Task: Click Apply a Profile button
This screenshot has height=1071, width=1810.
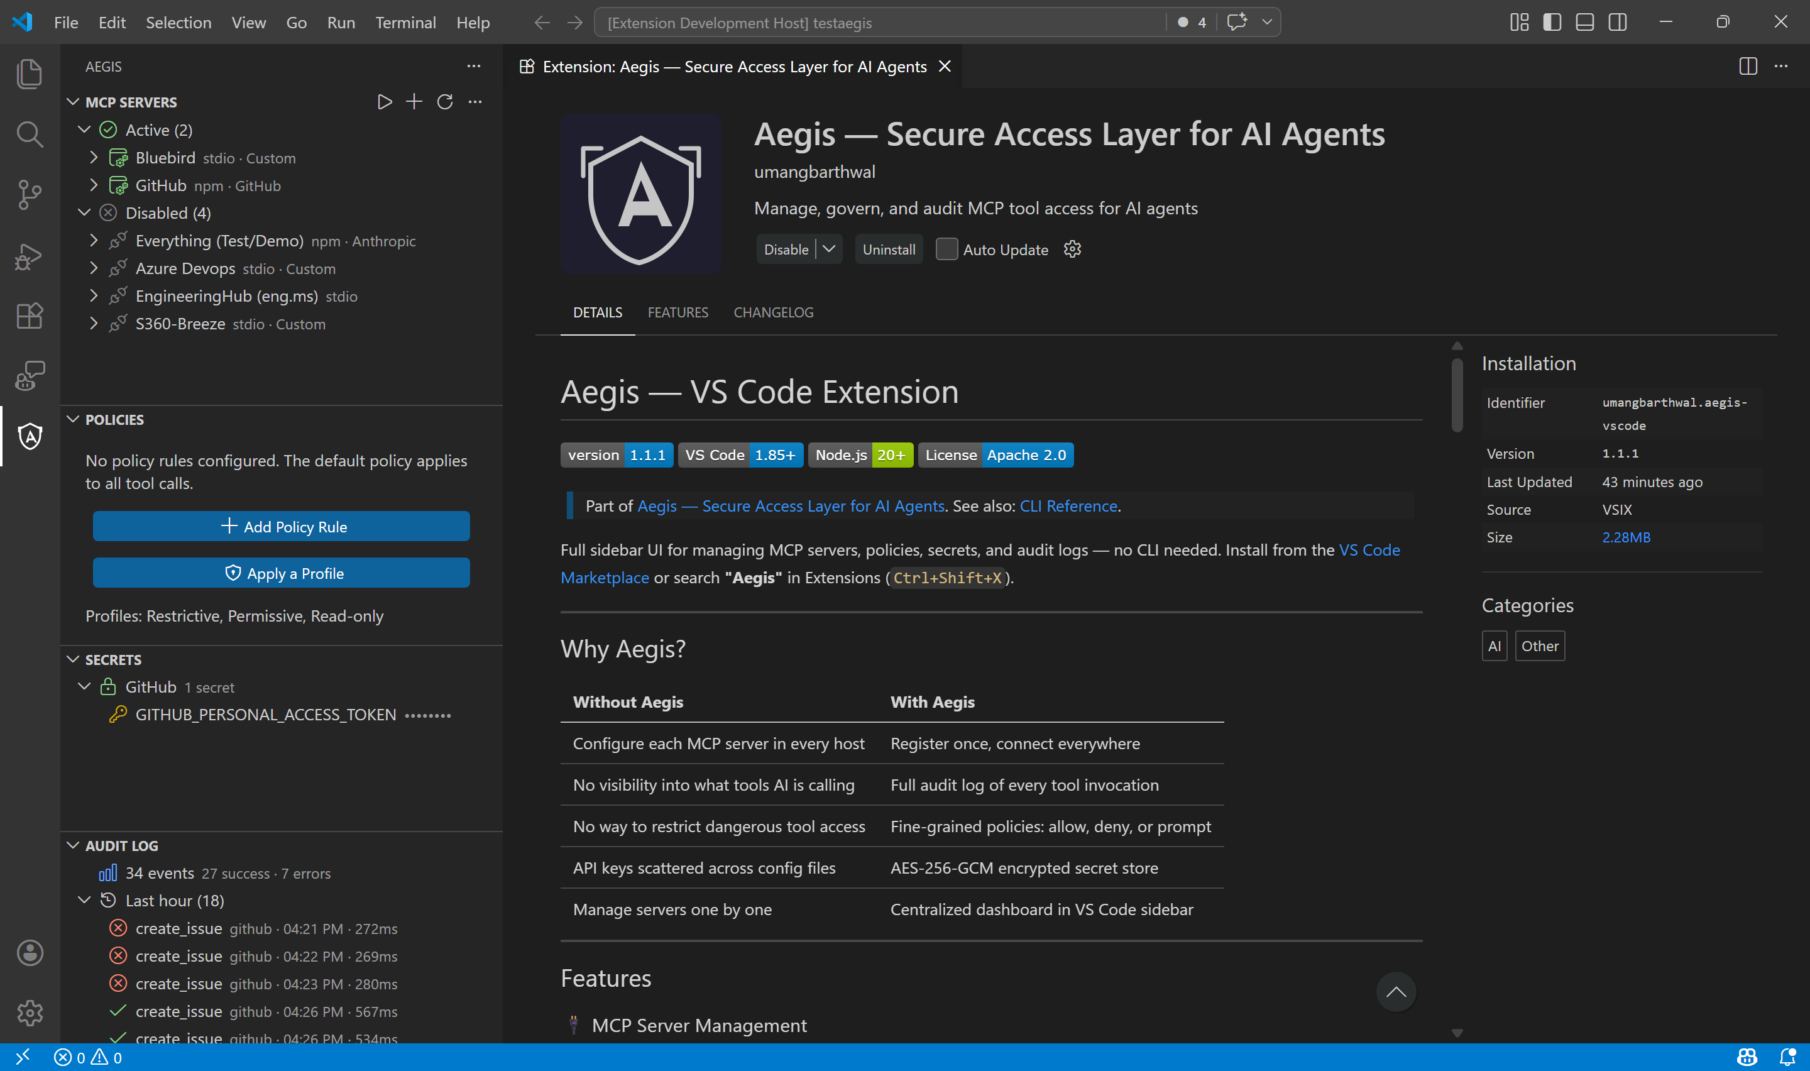Action: pos(282,573)
